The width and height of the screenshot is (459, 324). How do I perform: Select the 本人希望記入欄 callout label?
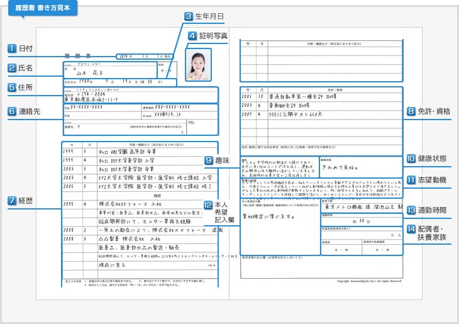[x=226, y=212]
